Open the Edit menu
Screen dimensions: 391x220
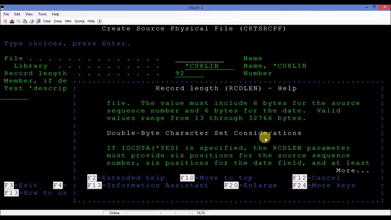click(17, 14)
